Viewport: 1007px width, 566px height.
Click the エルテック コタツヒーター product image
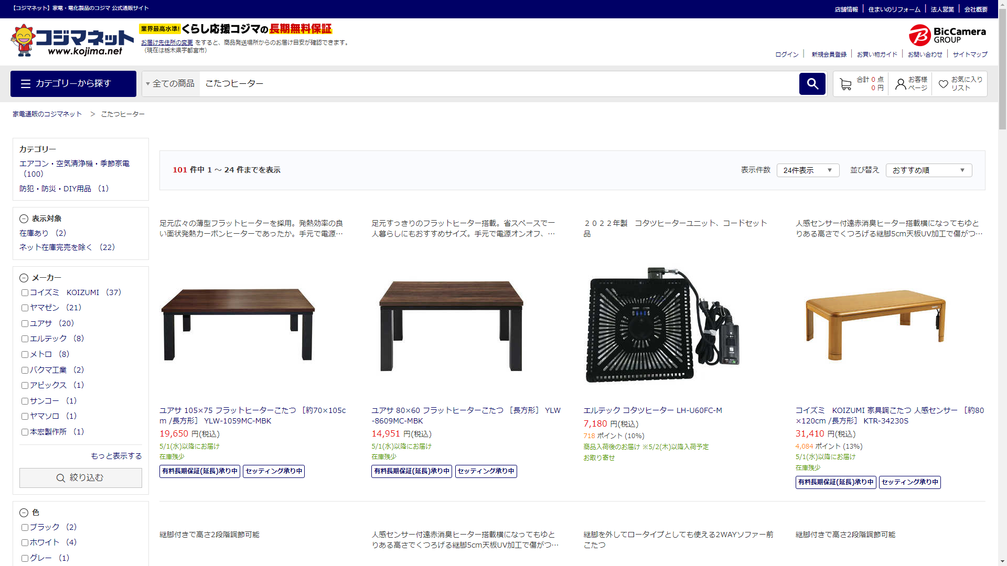pyautogui.click(x=663, y=325)
